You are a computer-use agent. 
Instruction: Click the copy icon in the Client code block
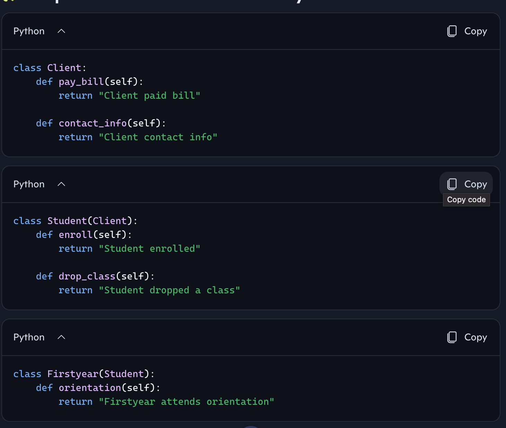tap(452, 31)
